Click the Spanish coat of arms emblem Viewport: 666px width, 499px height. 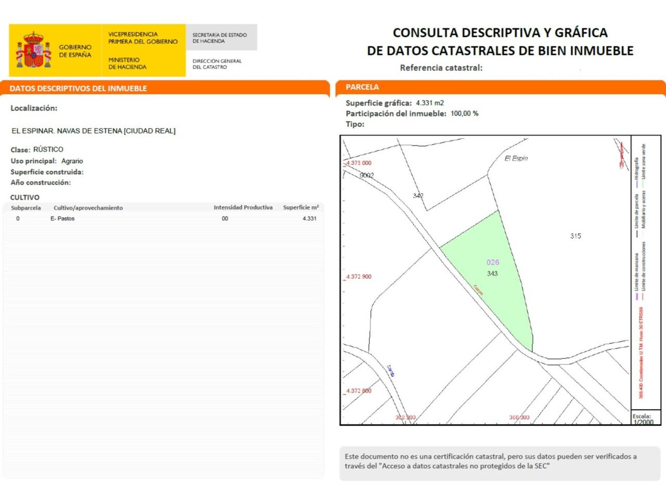(x=33, y=50)
